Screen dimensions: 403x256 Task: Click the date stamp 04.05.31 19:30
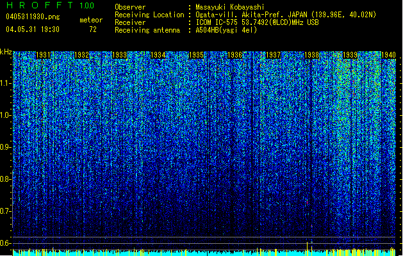(x=33, y=29)
